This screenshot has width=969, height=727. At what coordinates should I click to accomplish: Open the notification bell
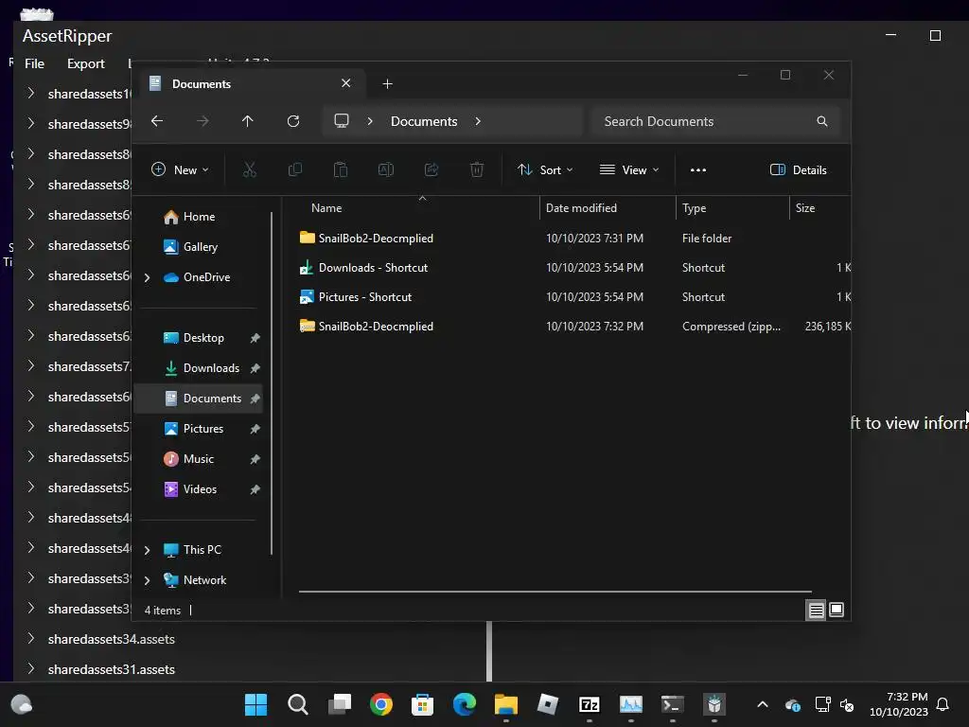click(943, 704)
